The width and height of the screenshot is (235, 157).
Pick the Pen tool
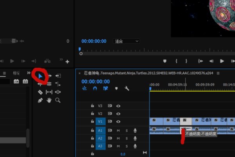pyautogui.click(x=40, y=101)
